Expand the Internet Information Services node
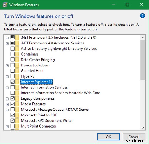The height and width of the screenshot is (144, 149). pyautogui.click(x=7, y=88)
